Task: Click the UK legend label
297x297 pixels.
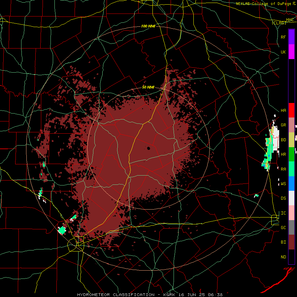Action: 283,52
